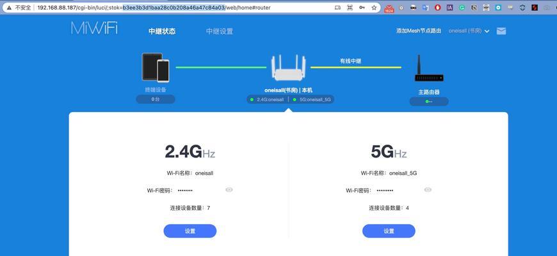Screen dimensions: 557x256
Task: Click the QR code icon in address bar
Action: click(350, 8)
